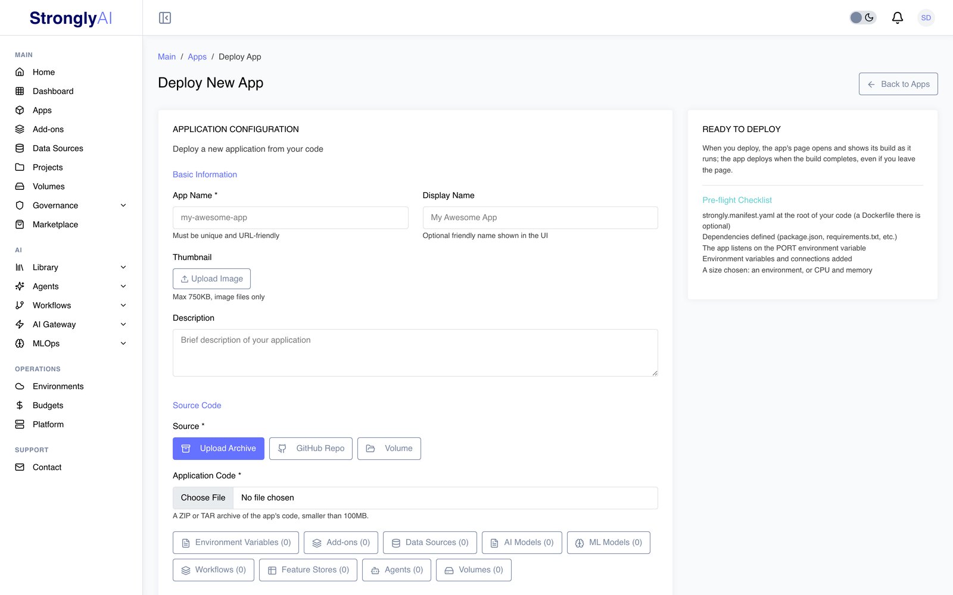Go to Main breadcrumb link
The height and width of the screenshot is (595, 953).
[167, 57]
